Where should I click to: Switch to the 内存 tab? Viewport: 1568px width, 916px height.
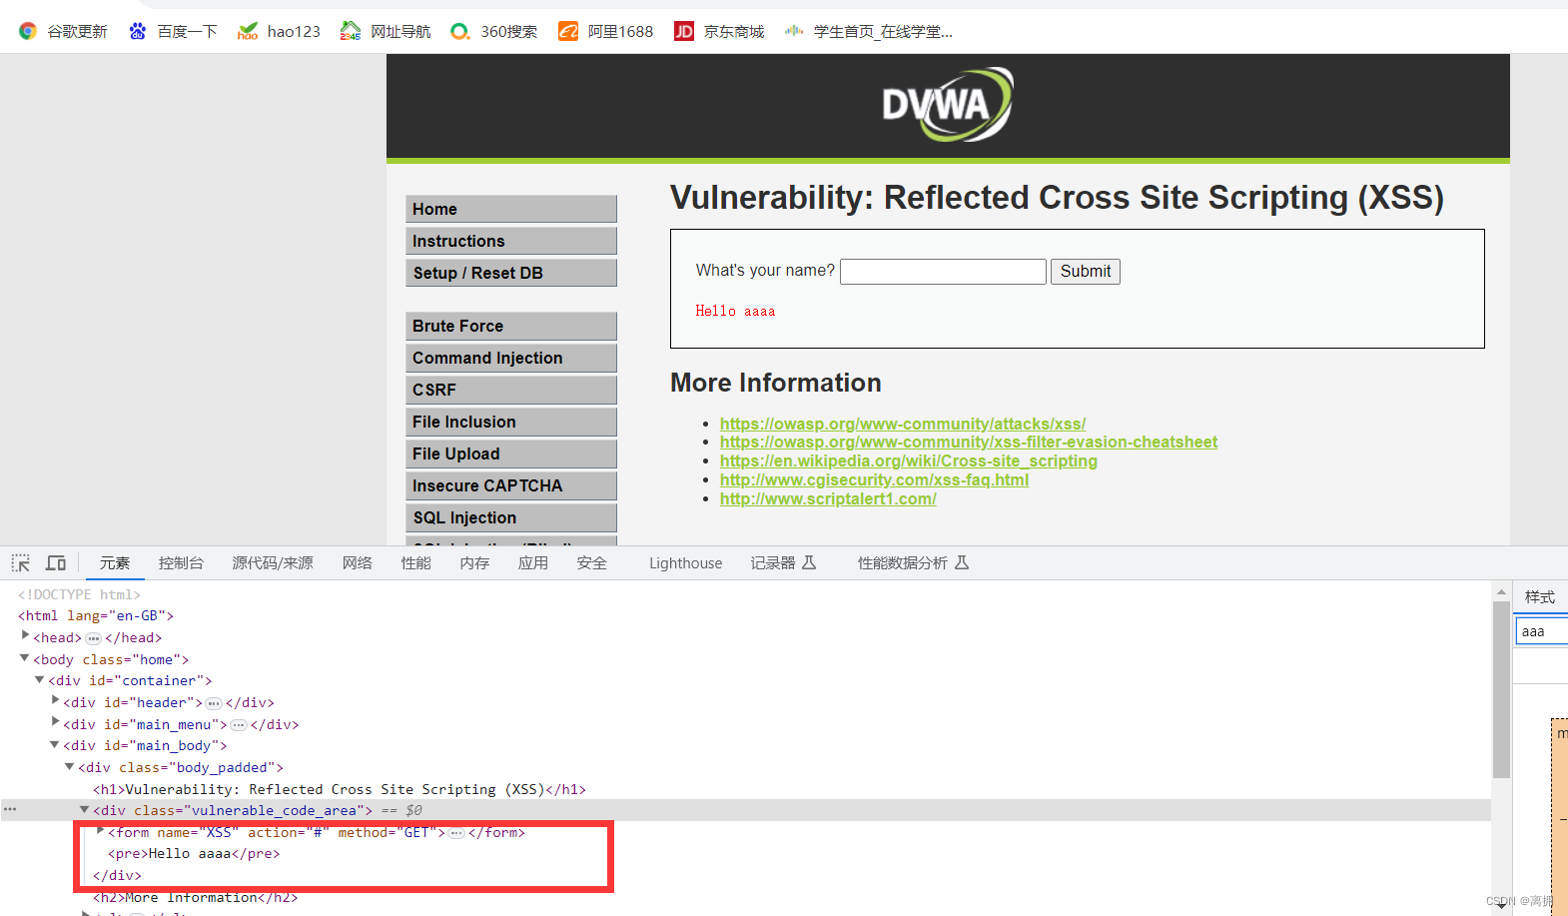coord(474,563)
